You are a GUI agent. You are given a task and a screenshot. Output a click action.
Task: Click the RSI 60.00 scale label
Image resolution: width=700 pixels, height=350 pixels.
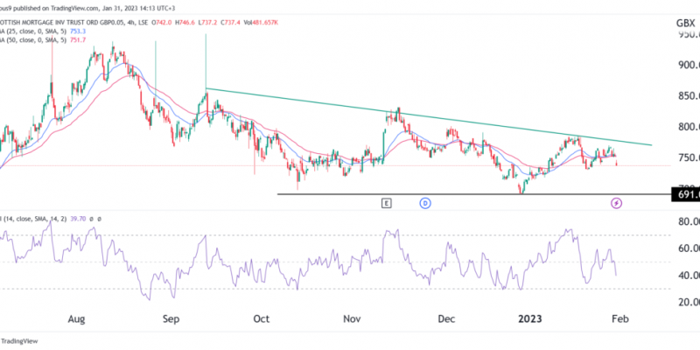(688, 248)
